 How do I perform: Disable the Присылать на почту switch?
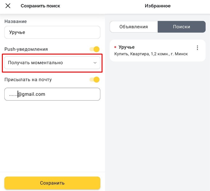click(94, 80)
